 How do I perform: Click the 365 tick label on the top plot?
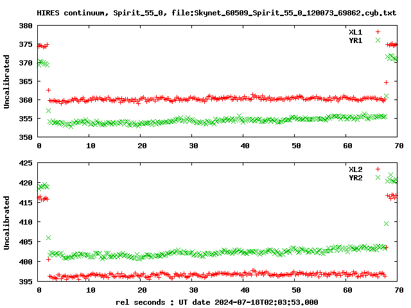click(26, 81)
